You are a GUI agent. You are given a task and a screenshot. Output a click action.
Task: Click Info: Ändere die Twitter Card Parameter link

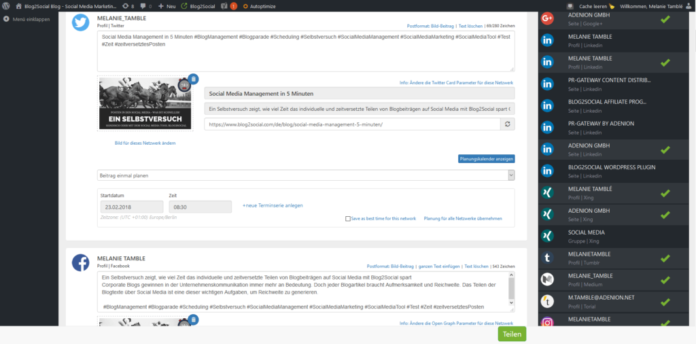pyautogui.click(x=456, y=83)
